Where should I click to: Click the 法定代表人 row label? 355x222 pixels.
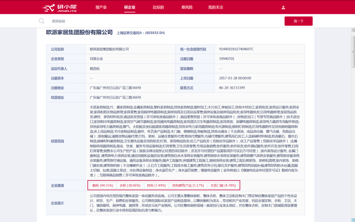tap(59, 69)
